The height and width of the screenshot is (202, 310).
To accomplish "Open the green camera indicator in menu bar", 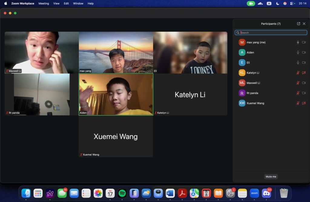I will click(251, 4).
